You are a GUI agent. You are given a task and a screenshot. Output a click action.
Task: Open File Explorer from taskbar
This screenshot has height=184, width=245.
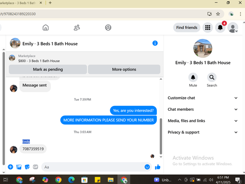tap(111, 180)
